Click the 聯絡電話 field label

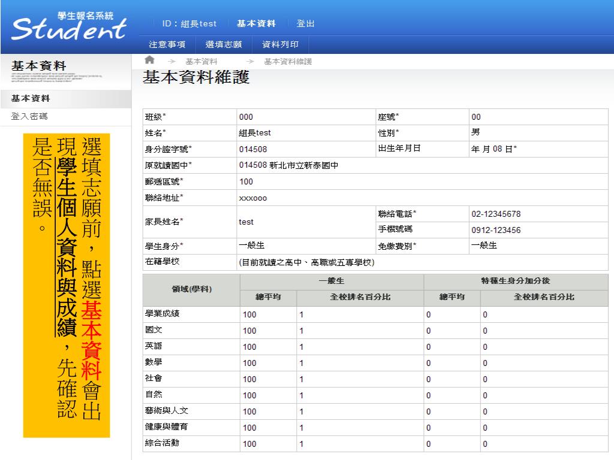[x=397, y=214]
